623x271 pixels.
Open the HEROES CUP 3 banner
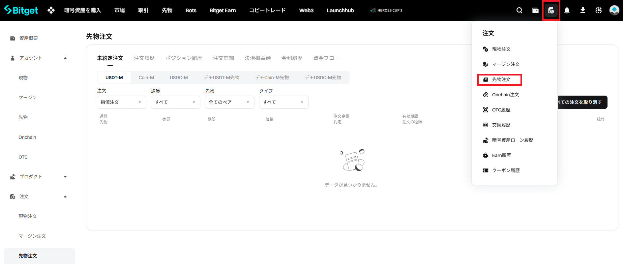tap(386, 10)
